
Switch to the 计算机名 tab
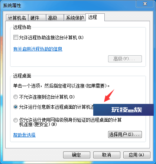click(x=17, y=18)
